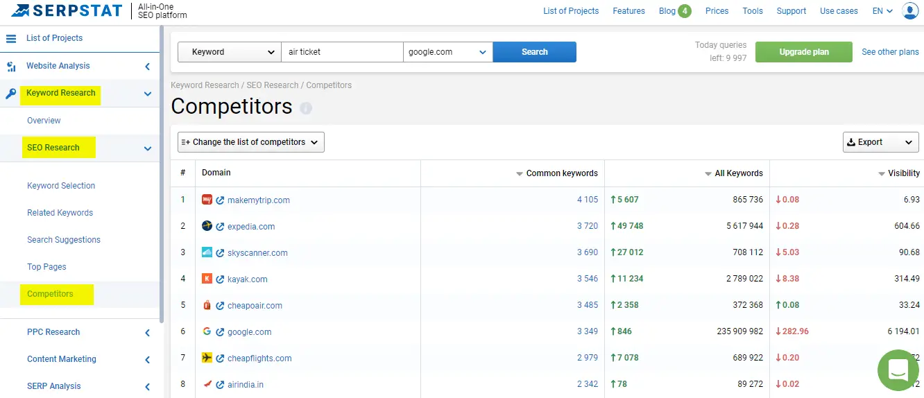This screenshot has width=924, height=398.
Task: Click the blue Search button
Action: [x=534, y=52]
